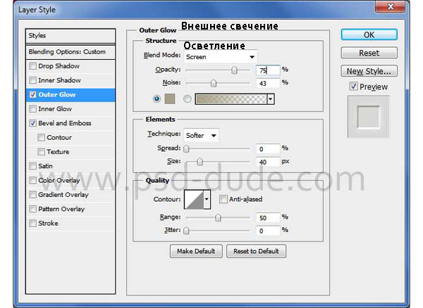Viewport: 423px width, 308px height.
Task: Toggle the Preview checkbox
Action: [353, 86]
